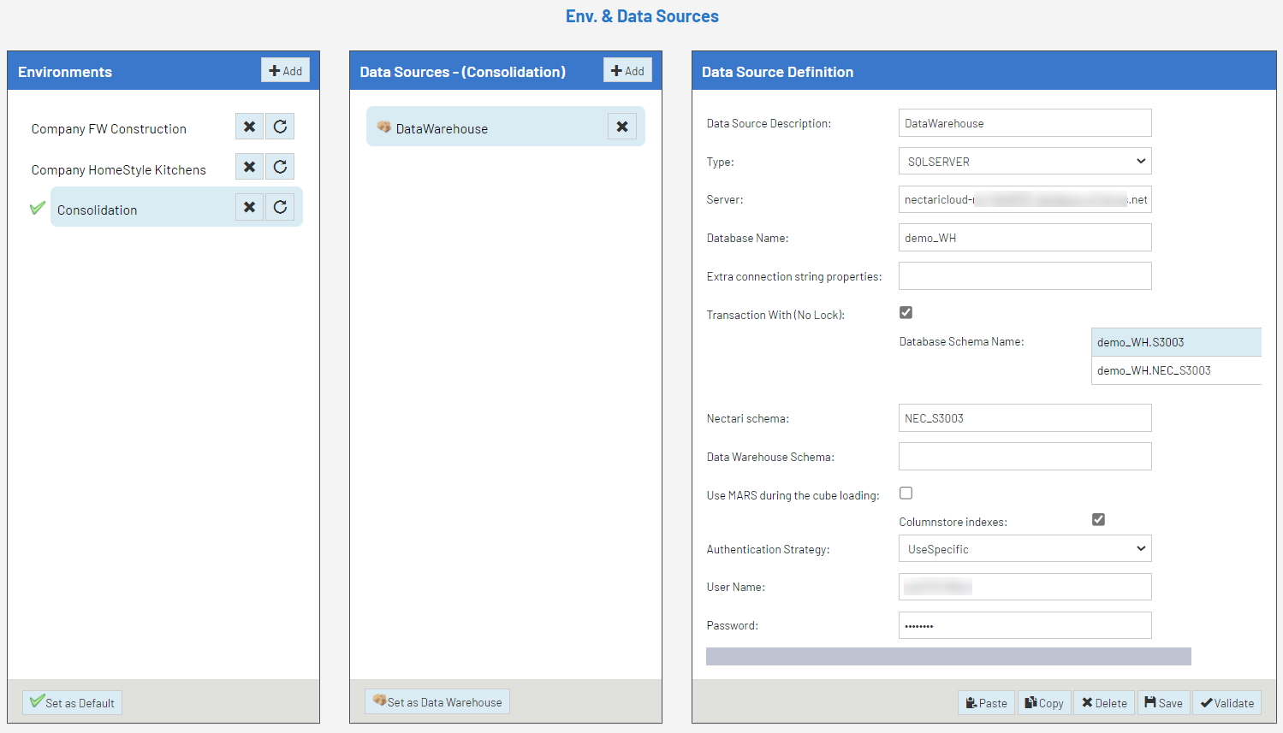The width and height of the screenshot is (1283, 733).
Task: Reload the Consolidation environment
Action: tap(280, 207)
